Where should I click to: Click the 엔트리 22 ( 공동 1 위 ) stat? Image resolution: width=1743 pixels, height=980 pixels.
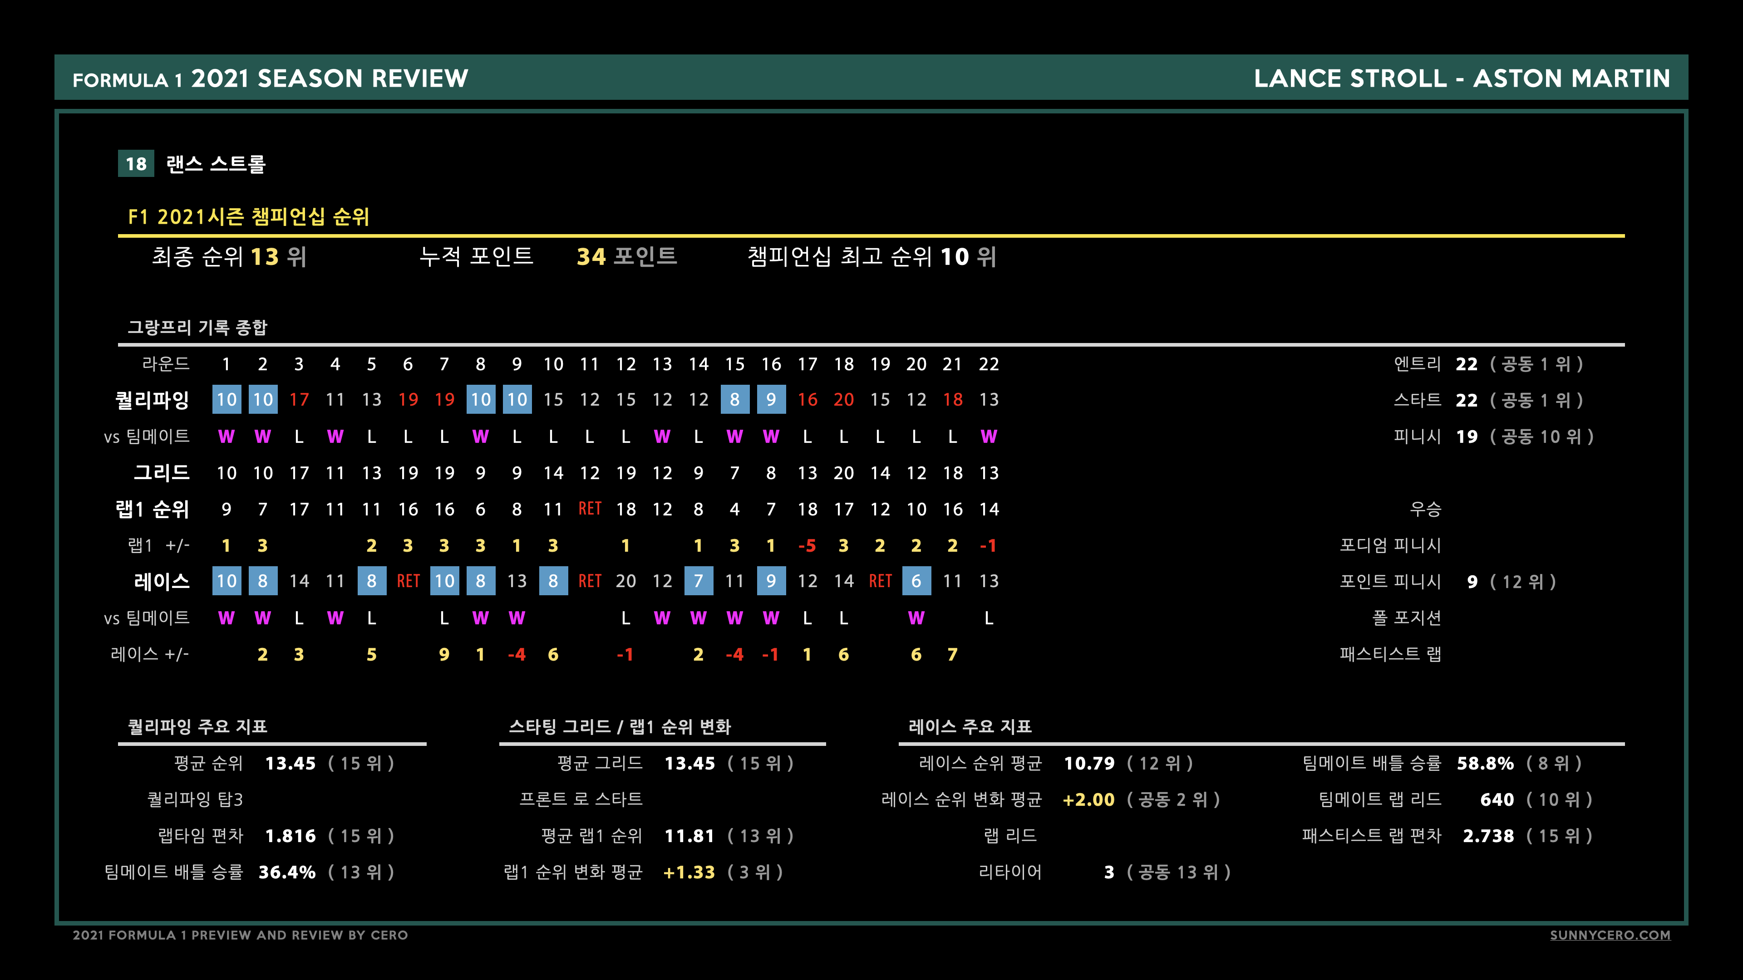point(1489,364)
